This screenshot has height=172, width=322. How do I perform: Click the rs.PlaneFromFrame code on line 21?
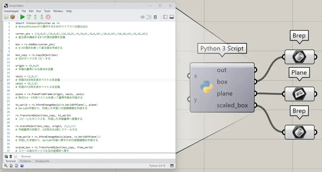[x=50, y=94]
